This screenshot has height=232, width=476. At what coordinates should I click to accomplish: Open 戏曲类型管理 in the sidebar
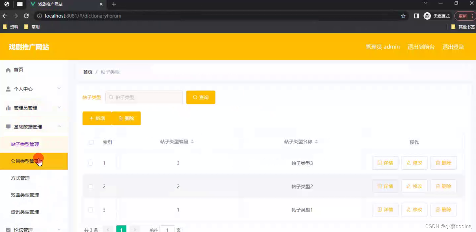tap(34, 195)
